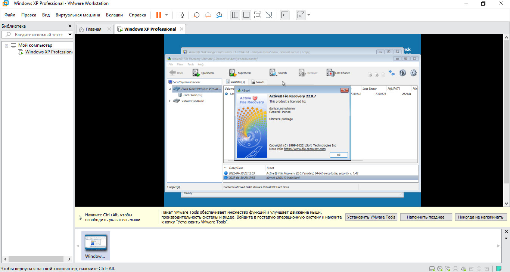Screen dimensions: 510x272
Task: Open the stretch mode dropdown arrow
Action: (309, 15)
